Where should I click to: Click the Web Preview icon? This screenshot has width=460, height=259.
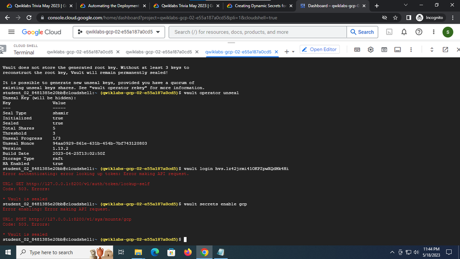point(384,50)
